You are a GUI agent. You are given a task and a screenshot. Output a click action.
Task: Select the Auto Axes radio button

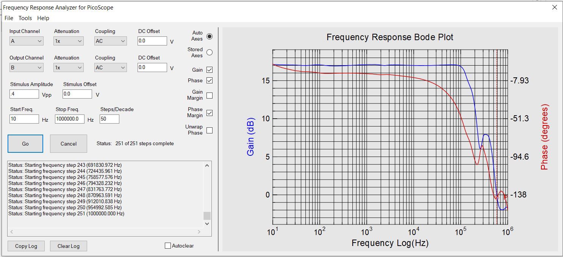210,36
